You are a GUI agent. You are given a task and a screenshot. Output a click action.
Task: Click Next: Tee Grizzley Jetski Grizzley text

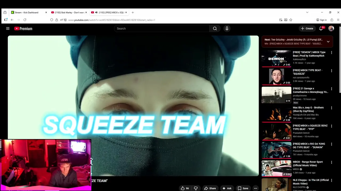294,40
